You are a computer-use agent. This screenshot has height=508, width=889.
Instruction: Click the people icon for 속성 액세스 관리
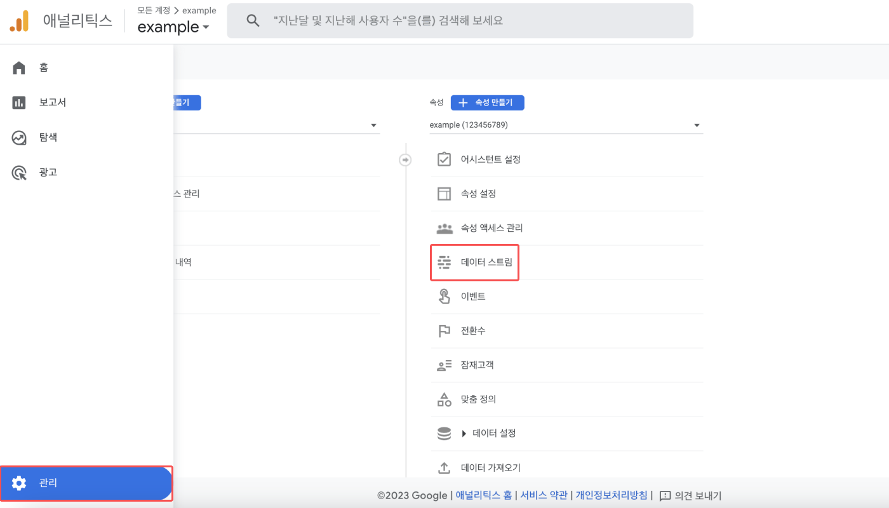click(444, 228)
